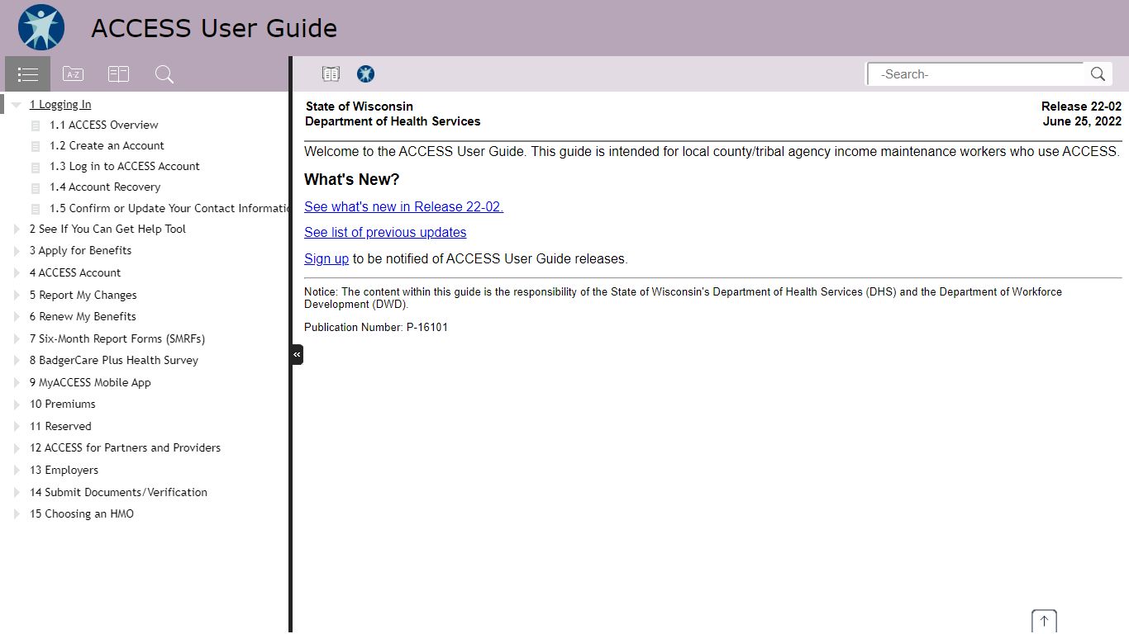Expand 6 Renew My Benefits arrow
1129x634 pixels.
click(17, 317)
